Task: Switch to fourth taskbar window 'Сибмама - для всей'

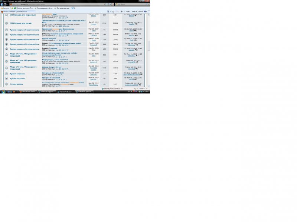Action: coord(84,92)
